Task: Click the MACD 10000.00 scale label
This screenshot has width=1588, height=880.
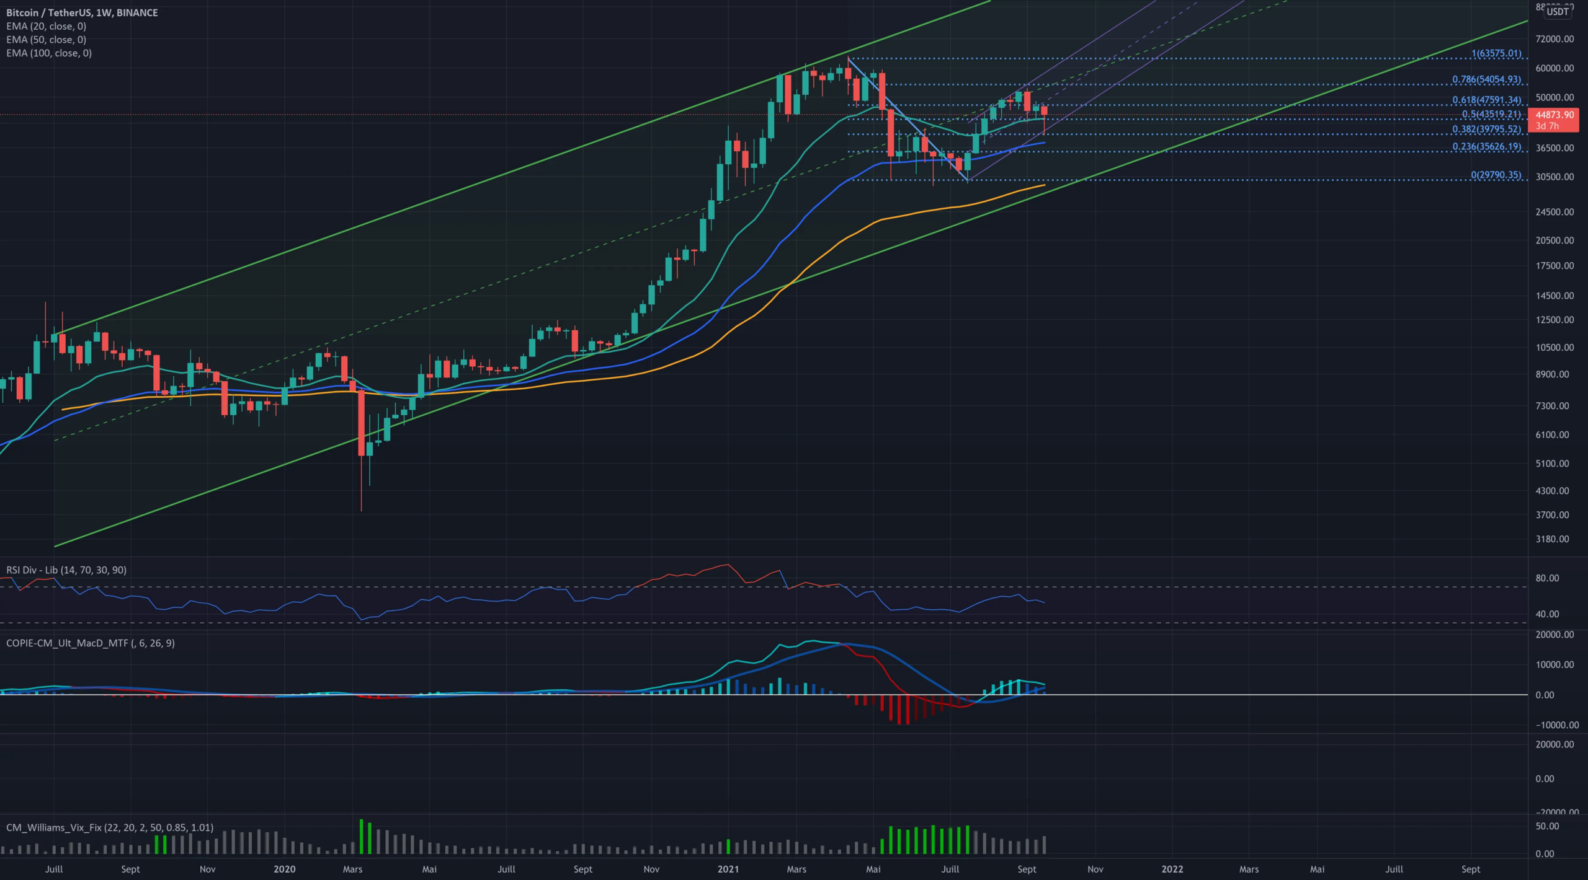Action: point(1555,665)
